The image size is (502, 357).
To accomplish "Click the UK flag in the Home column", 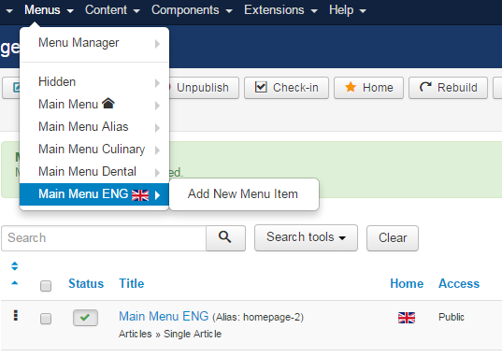I will click(407, 318).
